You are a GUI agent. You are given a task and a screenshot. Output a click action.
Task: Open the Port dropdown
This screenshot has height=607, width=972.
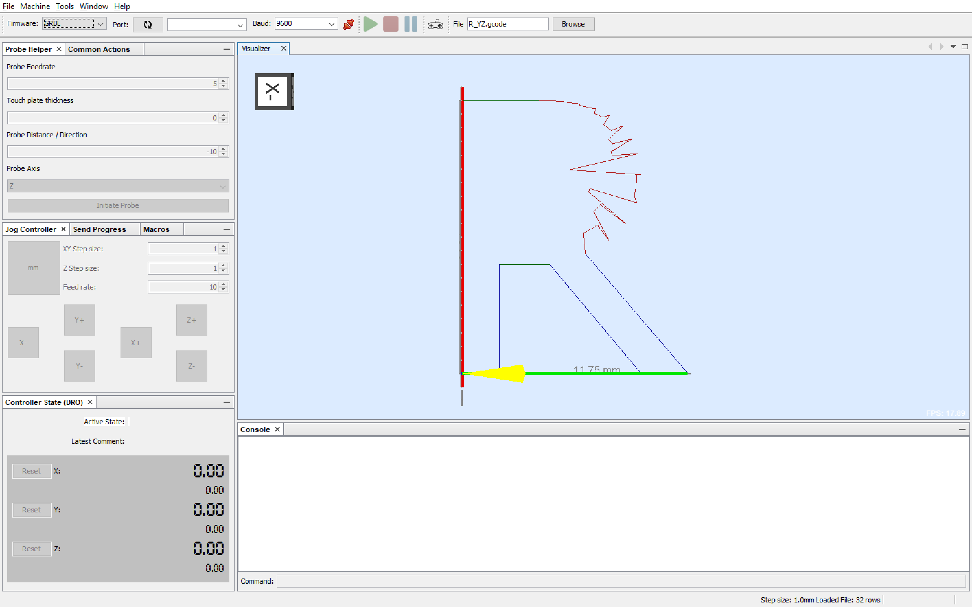[240, 25]
